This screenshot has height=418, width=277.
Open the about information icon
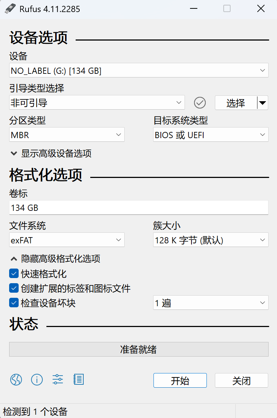click(37, 380)
